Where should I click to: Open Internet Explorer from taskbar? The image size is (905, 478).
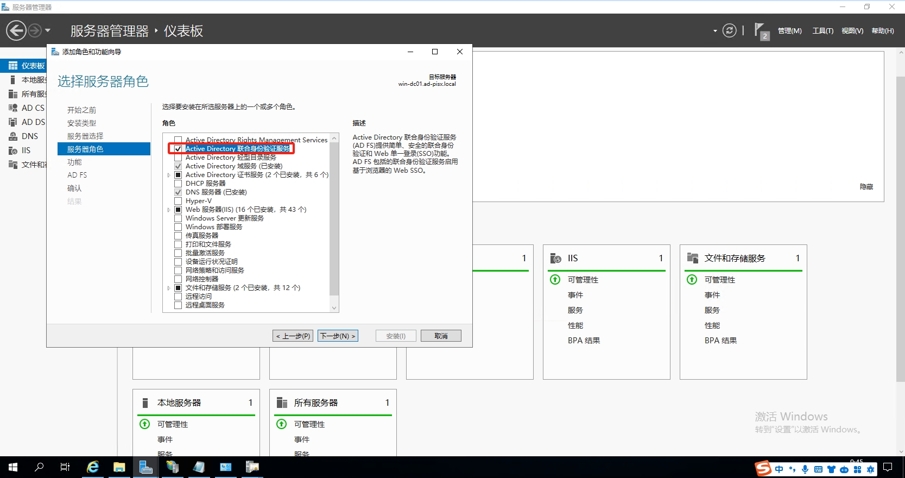pyautogui.click(x=93, y=467)
